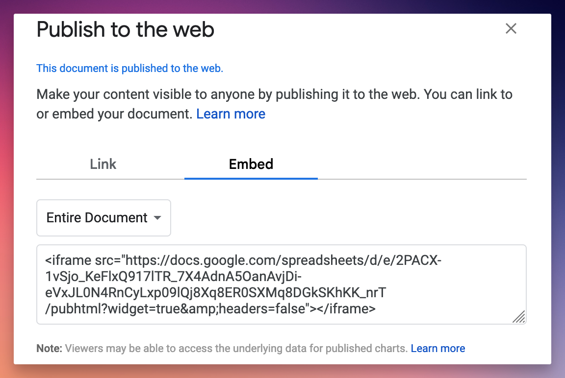Click the Link tab label
Viewport: 565px width, 378px height.
103,165
